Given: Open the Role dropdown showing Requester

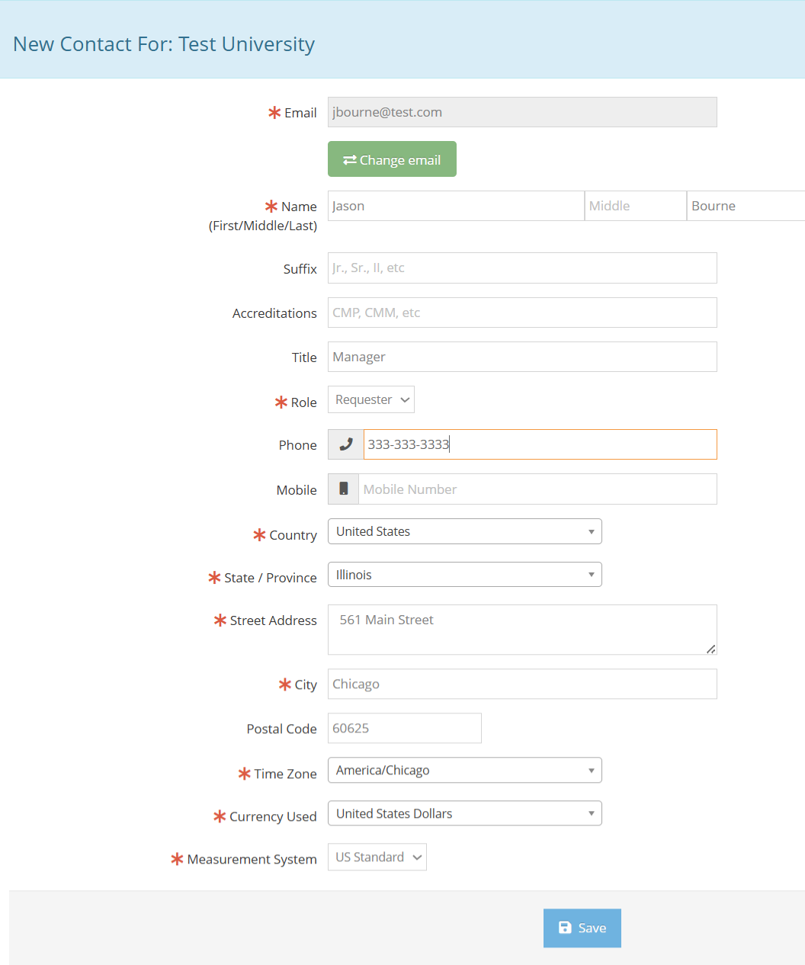Looking at the screenshot, I should tap(370, 399).
